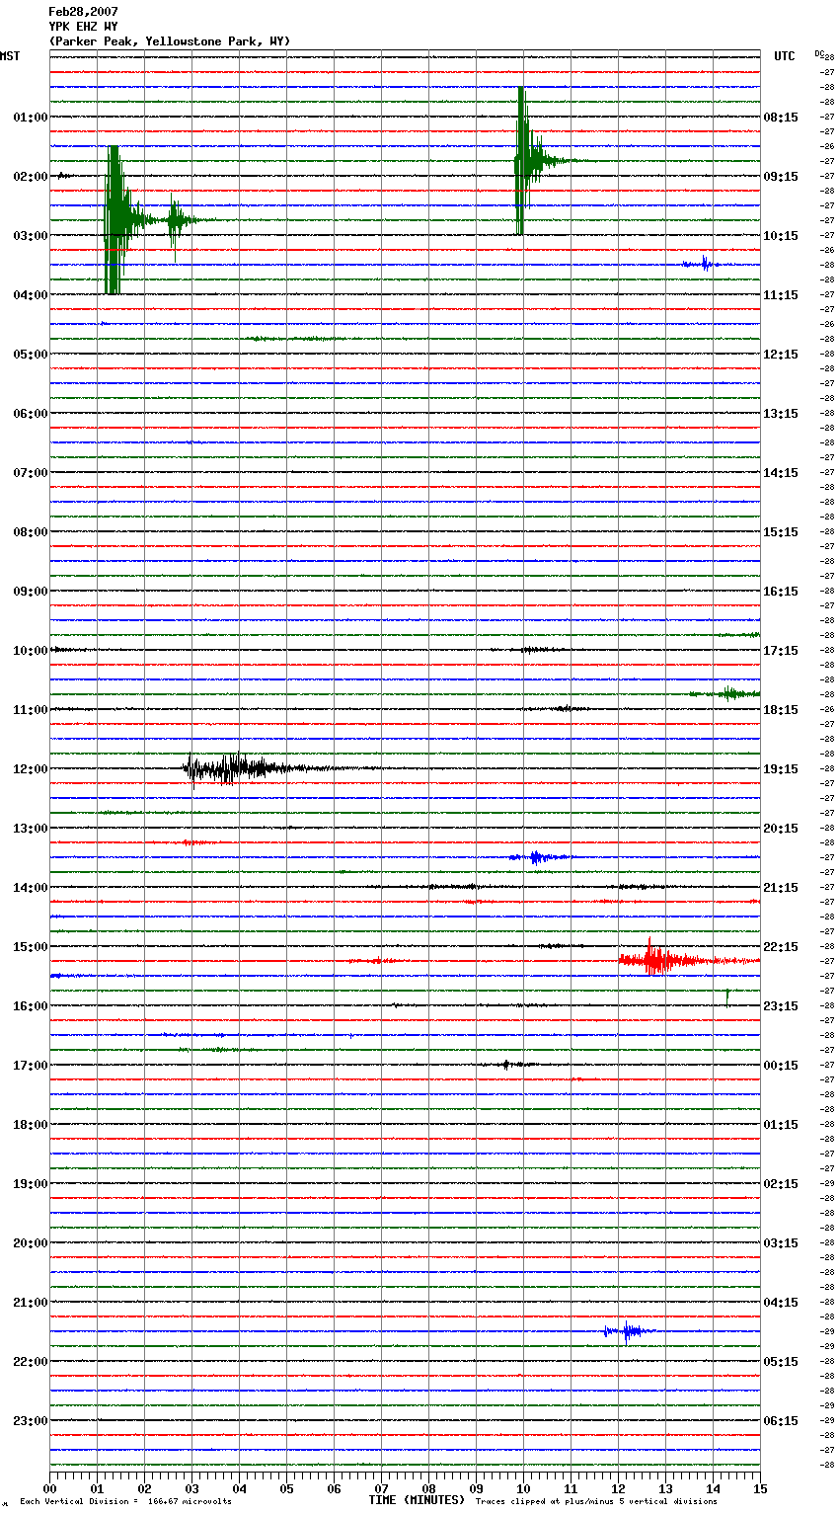
Task: Click the 12:00 MST time label
Action: (31, 769)
